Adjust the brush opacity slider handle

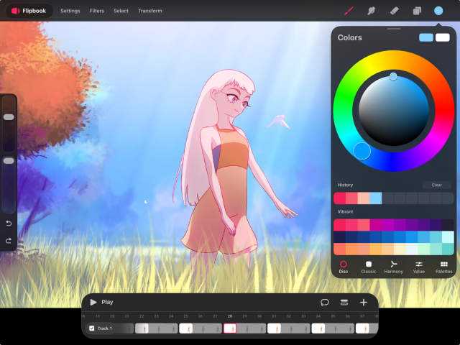pos(9,161)
